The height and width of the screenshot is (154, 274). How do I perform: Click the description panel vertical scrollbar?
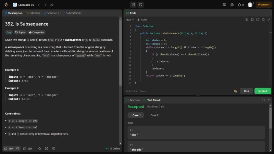120,51
